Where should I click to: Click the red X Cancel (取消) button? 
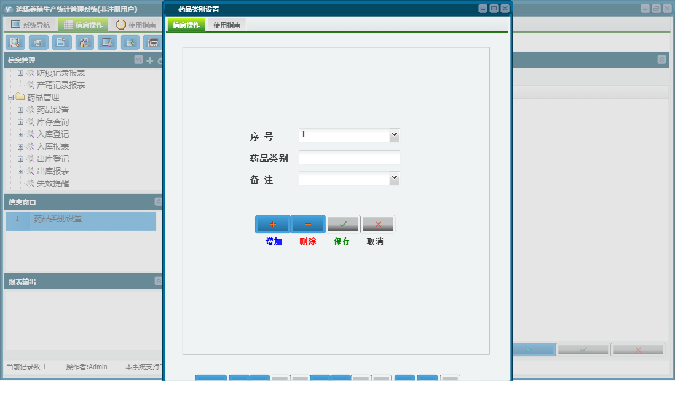point(377,224)
